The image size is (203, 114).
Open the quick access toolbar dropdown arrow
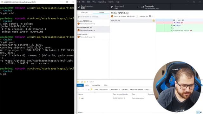pos(87,82)
